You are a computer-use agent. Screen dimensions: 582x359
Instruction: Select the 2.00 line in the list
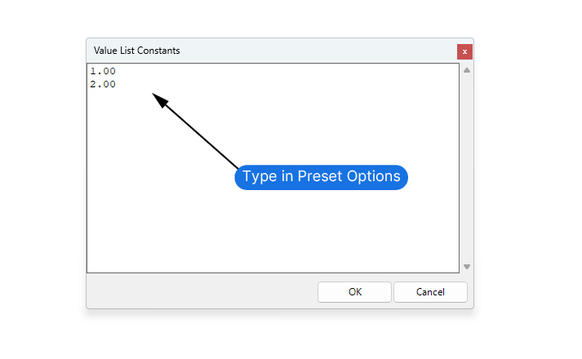(103, 84)
